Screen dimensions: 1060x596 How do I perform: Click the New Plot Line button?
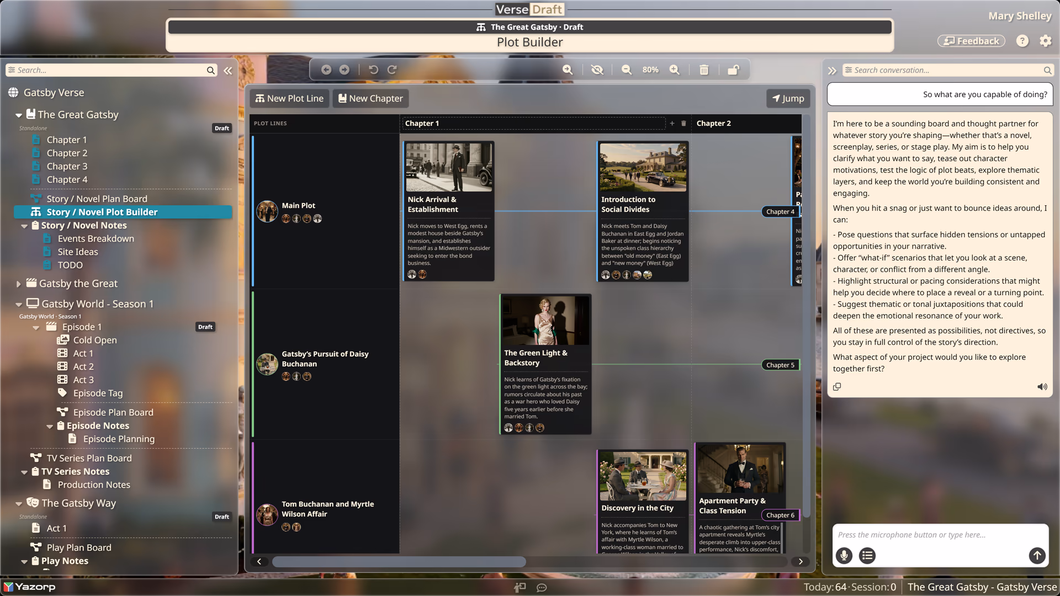click(289, 98)
